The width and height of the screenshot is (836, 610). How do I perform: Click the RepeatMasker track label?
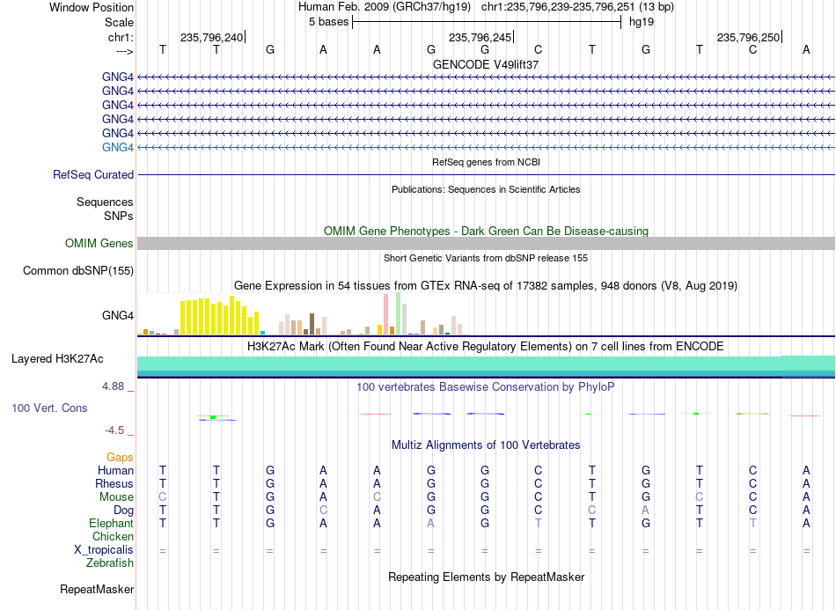[x=97, y=589]
